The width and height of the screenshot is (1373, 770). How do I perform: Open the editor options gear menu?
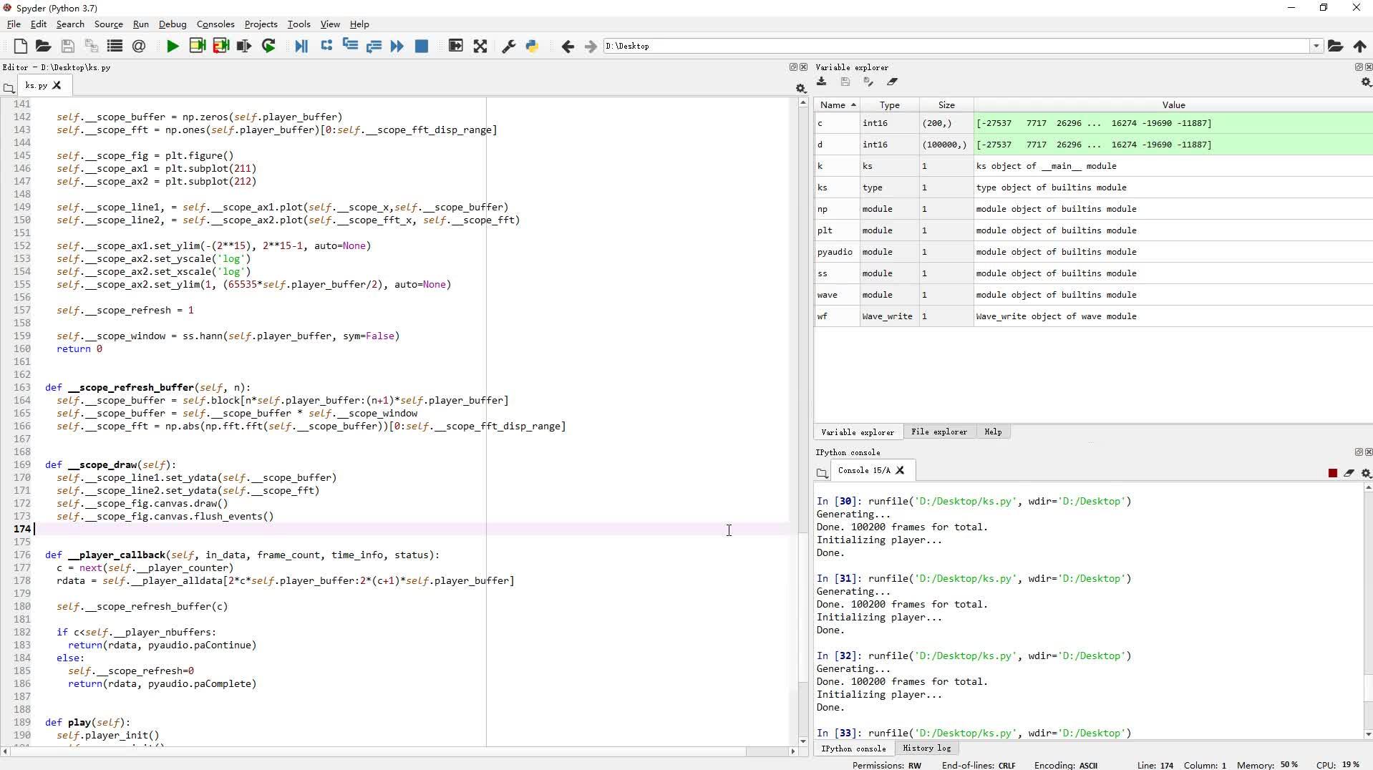tap(800, 88)
